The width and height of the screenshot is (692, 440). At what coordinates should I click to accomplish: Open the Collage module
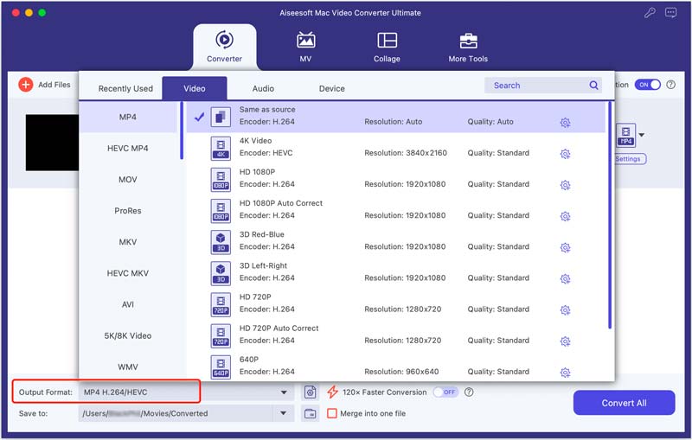[387, 47]
